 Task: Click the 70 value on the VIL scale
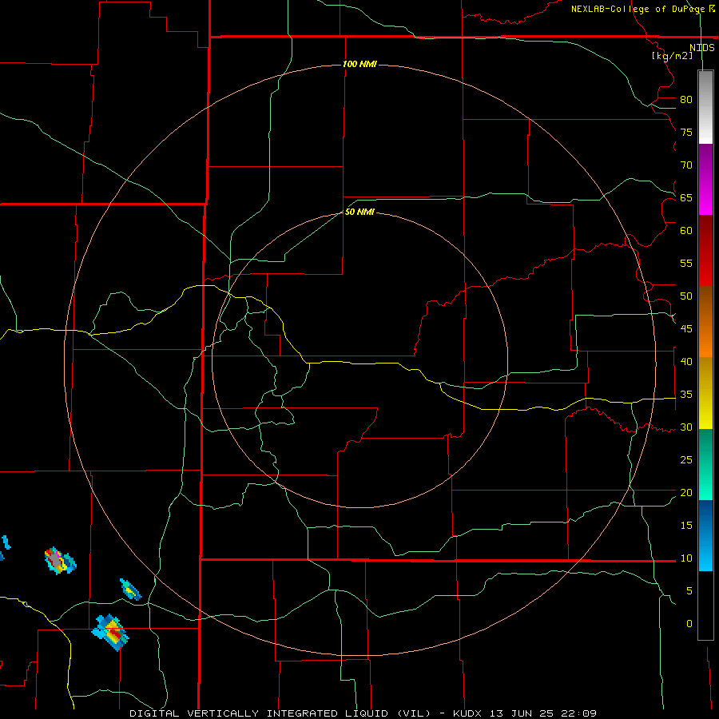pyautogui.click(x=686, y=165)
